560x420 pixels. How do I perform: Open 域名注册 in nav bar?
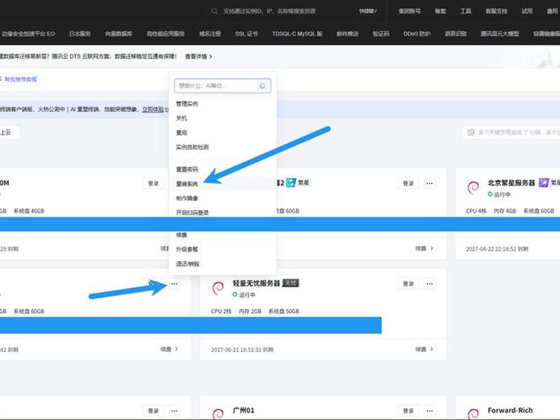coord(210,34)
